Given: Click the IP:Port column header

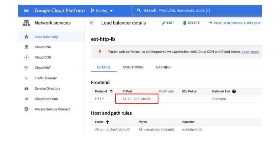Looking at the screenshot, I should pyautogui.click(x=127, y=91).
